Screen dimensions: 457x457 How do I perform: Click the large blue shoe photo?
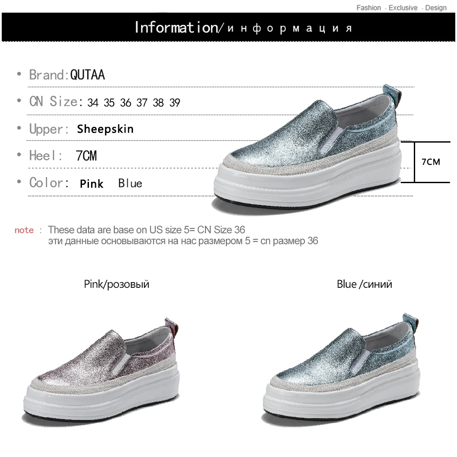tap(307, 149)
